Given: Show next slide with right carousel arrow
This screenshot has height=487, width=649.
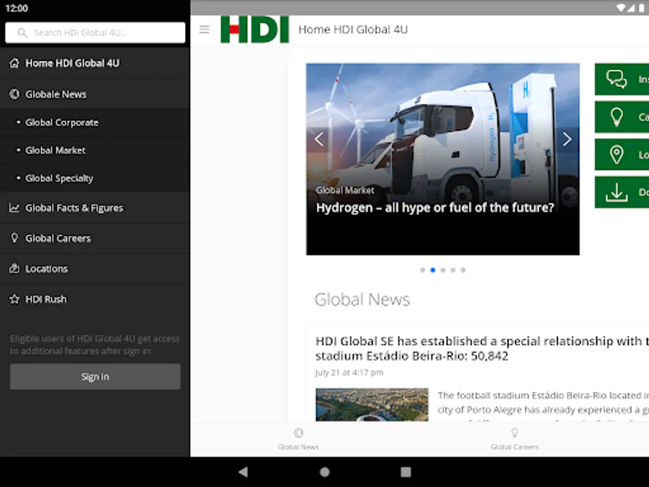Looking at the screenshot, I should [567, 140].
